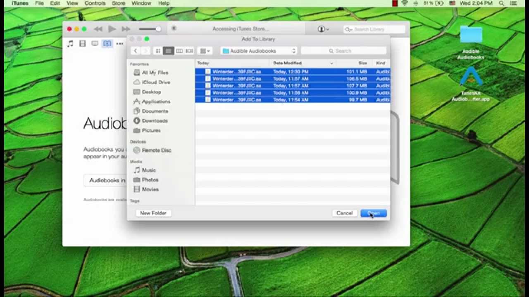Click the Cancel button

point(344,213)
